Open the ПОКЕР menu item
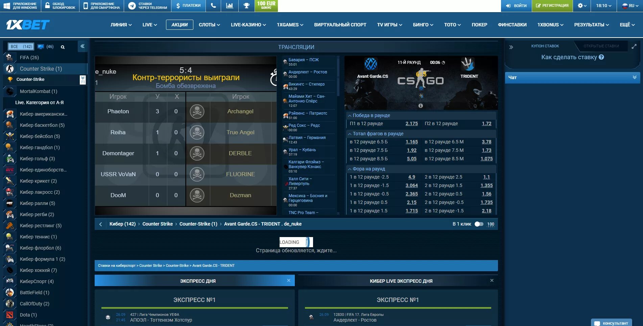 click(479, 25)
